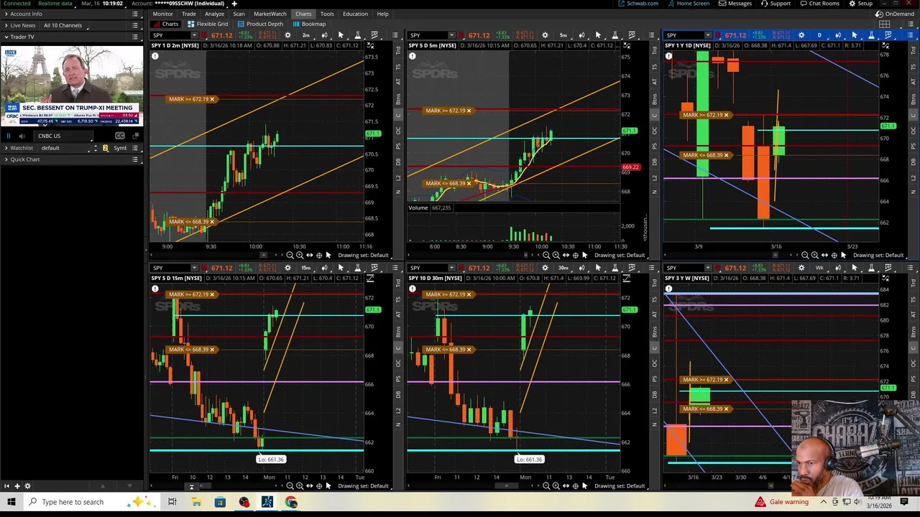
Task: Open the Tools tab
Action: [x=327, y=14]
